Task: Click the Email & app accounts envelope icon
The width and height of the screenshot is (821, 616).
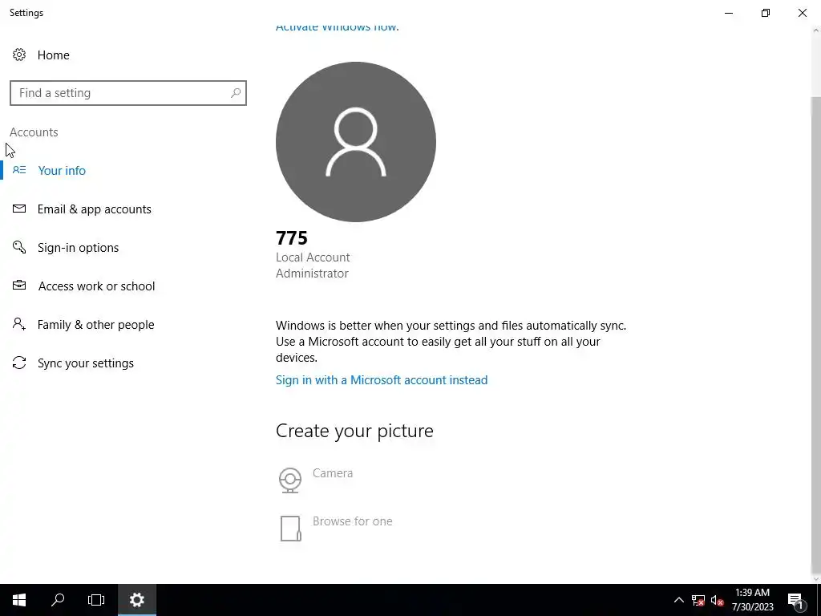Action: (x=19, y=209)
